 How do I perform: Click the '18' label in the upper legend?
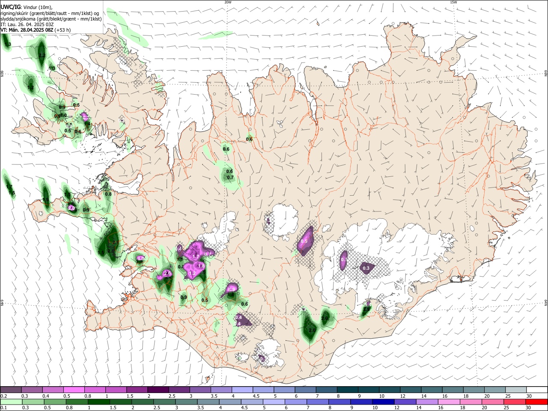click(x=466, y=396)
